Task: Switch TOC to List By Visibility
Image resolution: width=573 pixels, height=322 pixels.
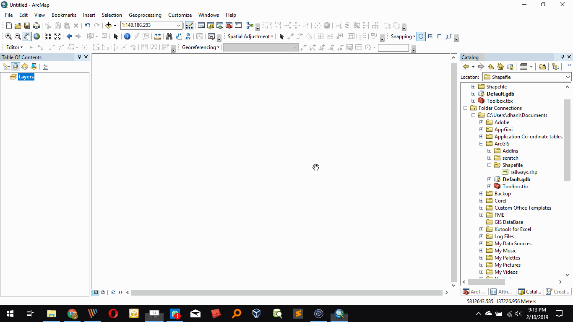Action: point(25,67)
